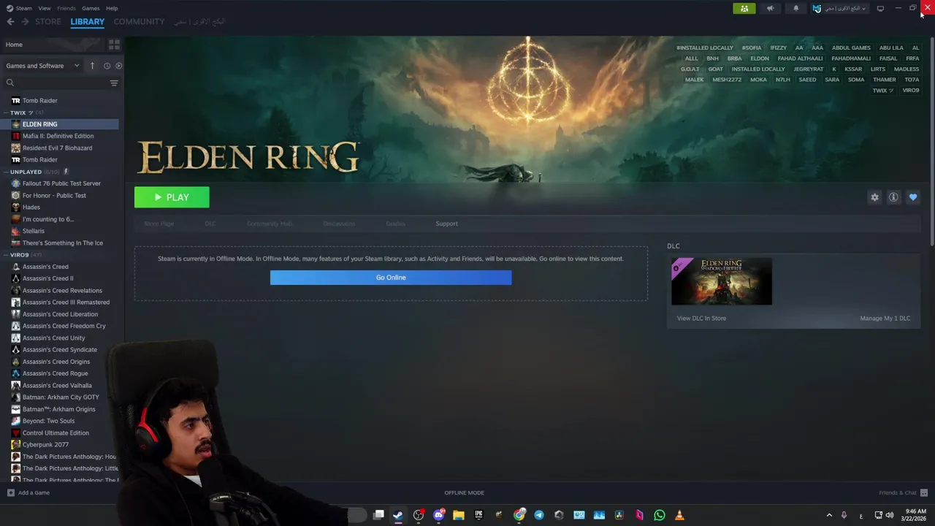Image resolution: width=935 pixels, height=526 pixels.
Task: Select Resident Evil 7 Biohazard
Action: coord(57,148)
